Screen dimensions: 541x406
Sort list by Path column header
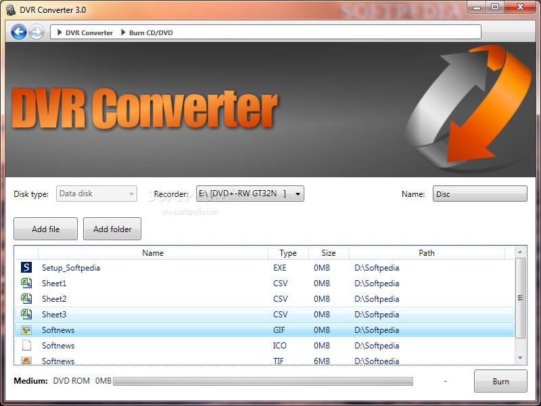point(427,253)
